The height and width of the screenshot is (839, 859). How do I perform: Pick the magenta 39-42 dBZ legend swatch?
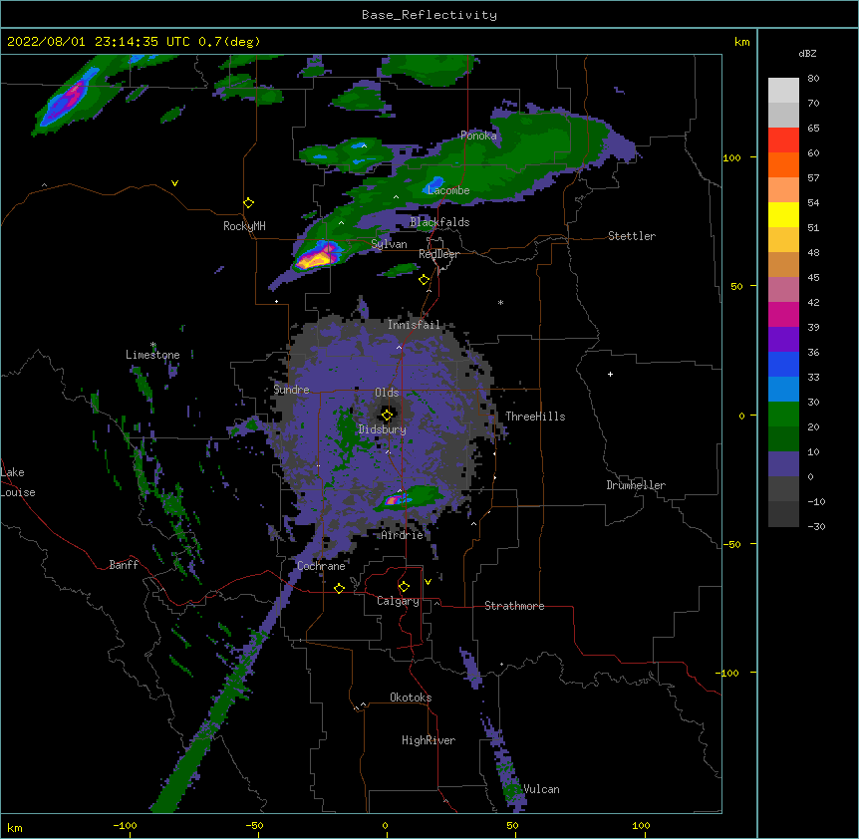pyautogui.click(x=783, y=314)
